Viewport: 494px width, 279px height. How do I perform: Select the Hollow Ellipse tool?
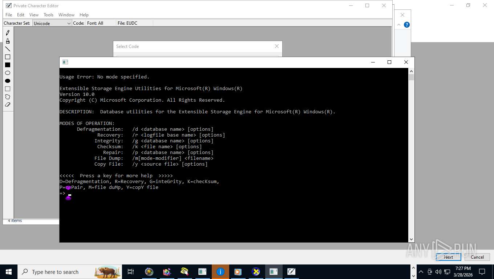[x=8, y=73]
